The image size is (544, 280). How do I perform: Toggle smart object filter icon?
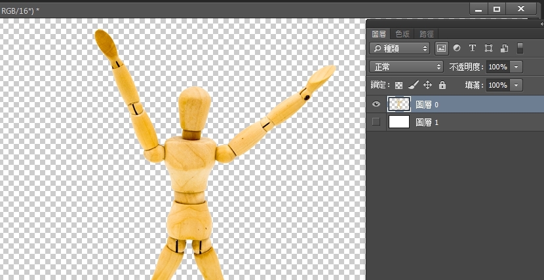[504, 48]
